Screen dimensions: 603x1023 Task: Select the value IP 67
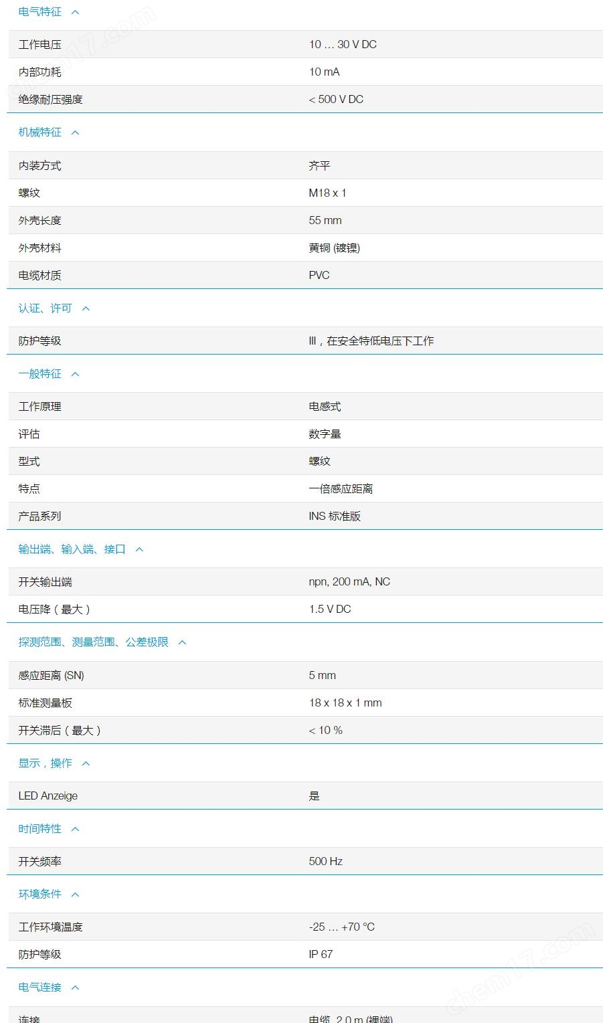pyautogui.click(x=321, y=955)
